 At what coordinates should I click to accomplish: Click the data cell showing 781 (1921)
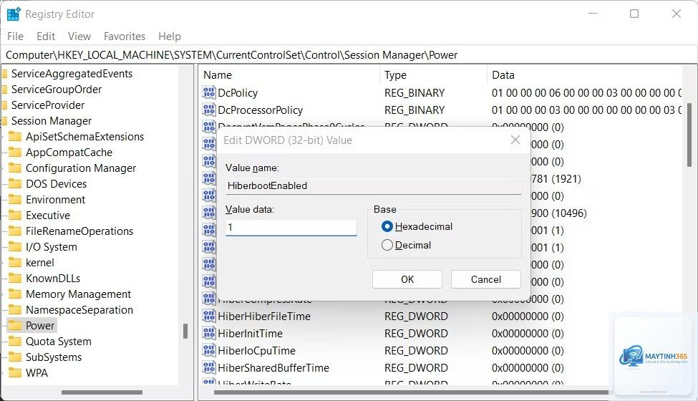pos(556,178)
